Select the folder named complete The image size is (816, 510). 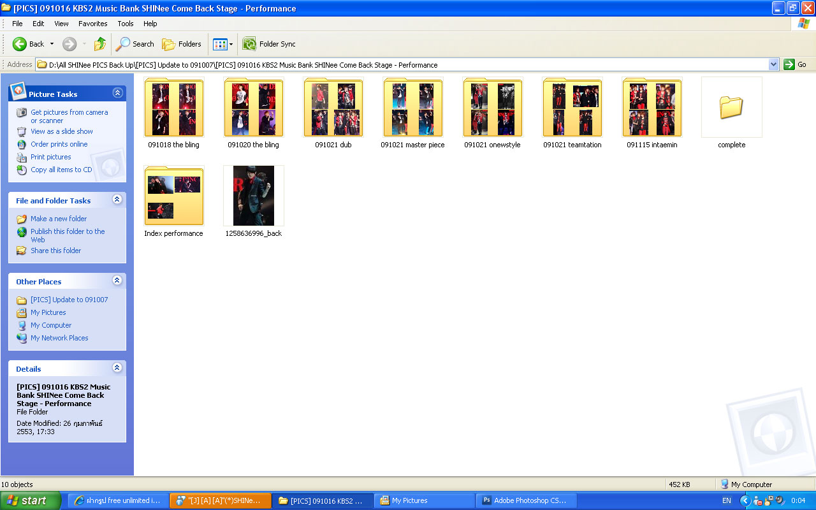point(732,113)
